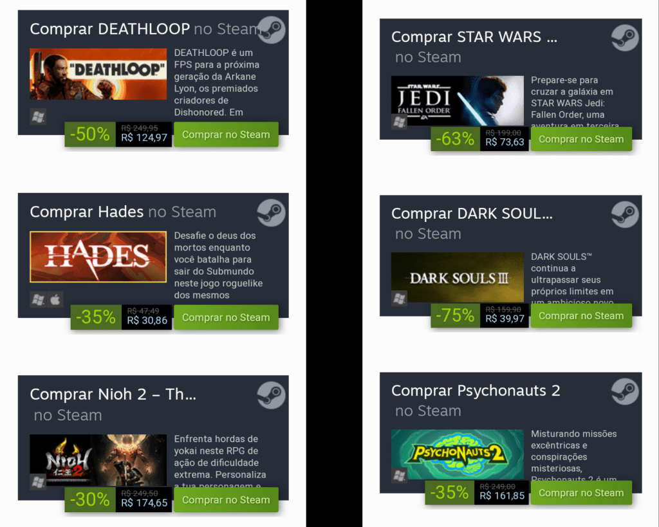This screenshot has height=527, width=659.
Task: Click the macOS Apple platform icon under Hades
Action: (x=55, y=300)
